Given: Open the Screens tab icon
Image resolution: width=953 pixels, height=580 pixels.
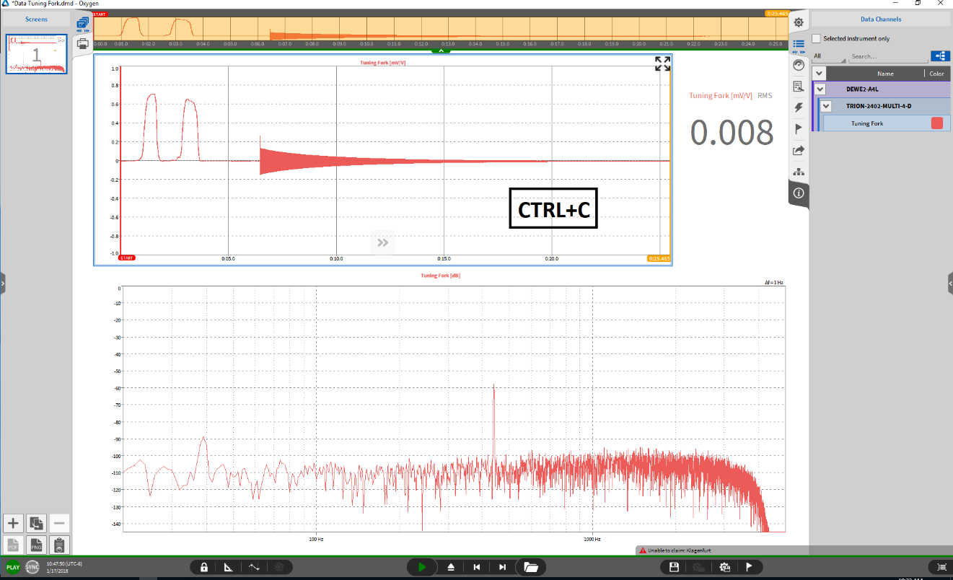Looking at the screenshot, I should pyautogui.click(x=83, y=23).
